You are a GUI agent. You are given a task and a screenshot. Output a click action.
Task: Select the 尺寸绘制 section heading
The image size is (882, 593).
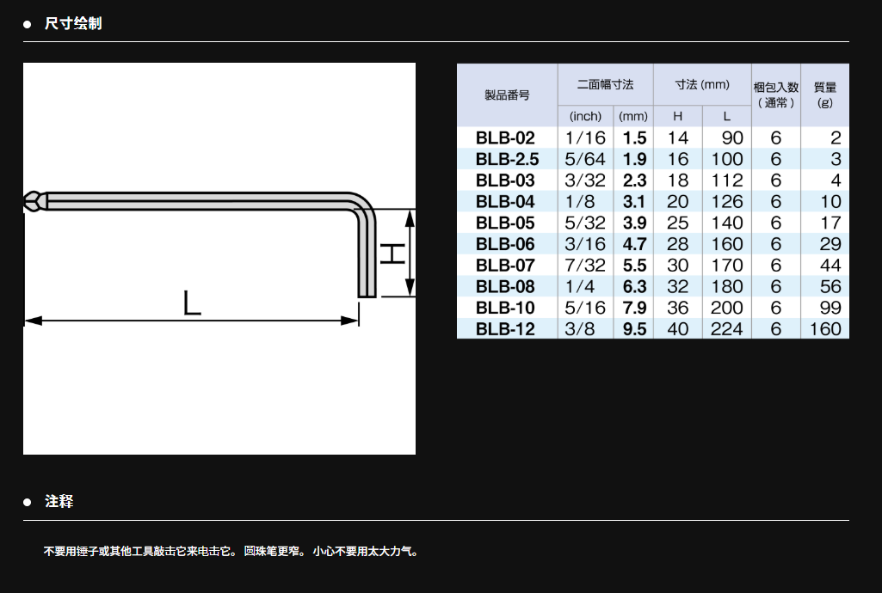tap(73, 23)
